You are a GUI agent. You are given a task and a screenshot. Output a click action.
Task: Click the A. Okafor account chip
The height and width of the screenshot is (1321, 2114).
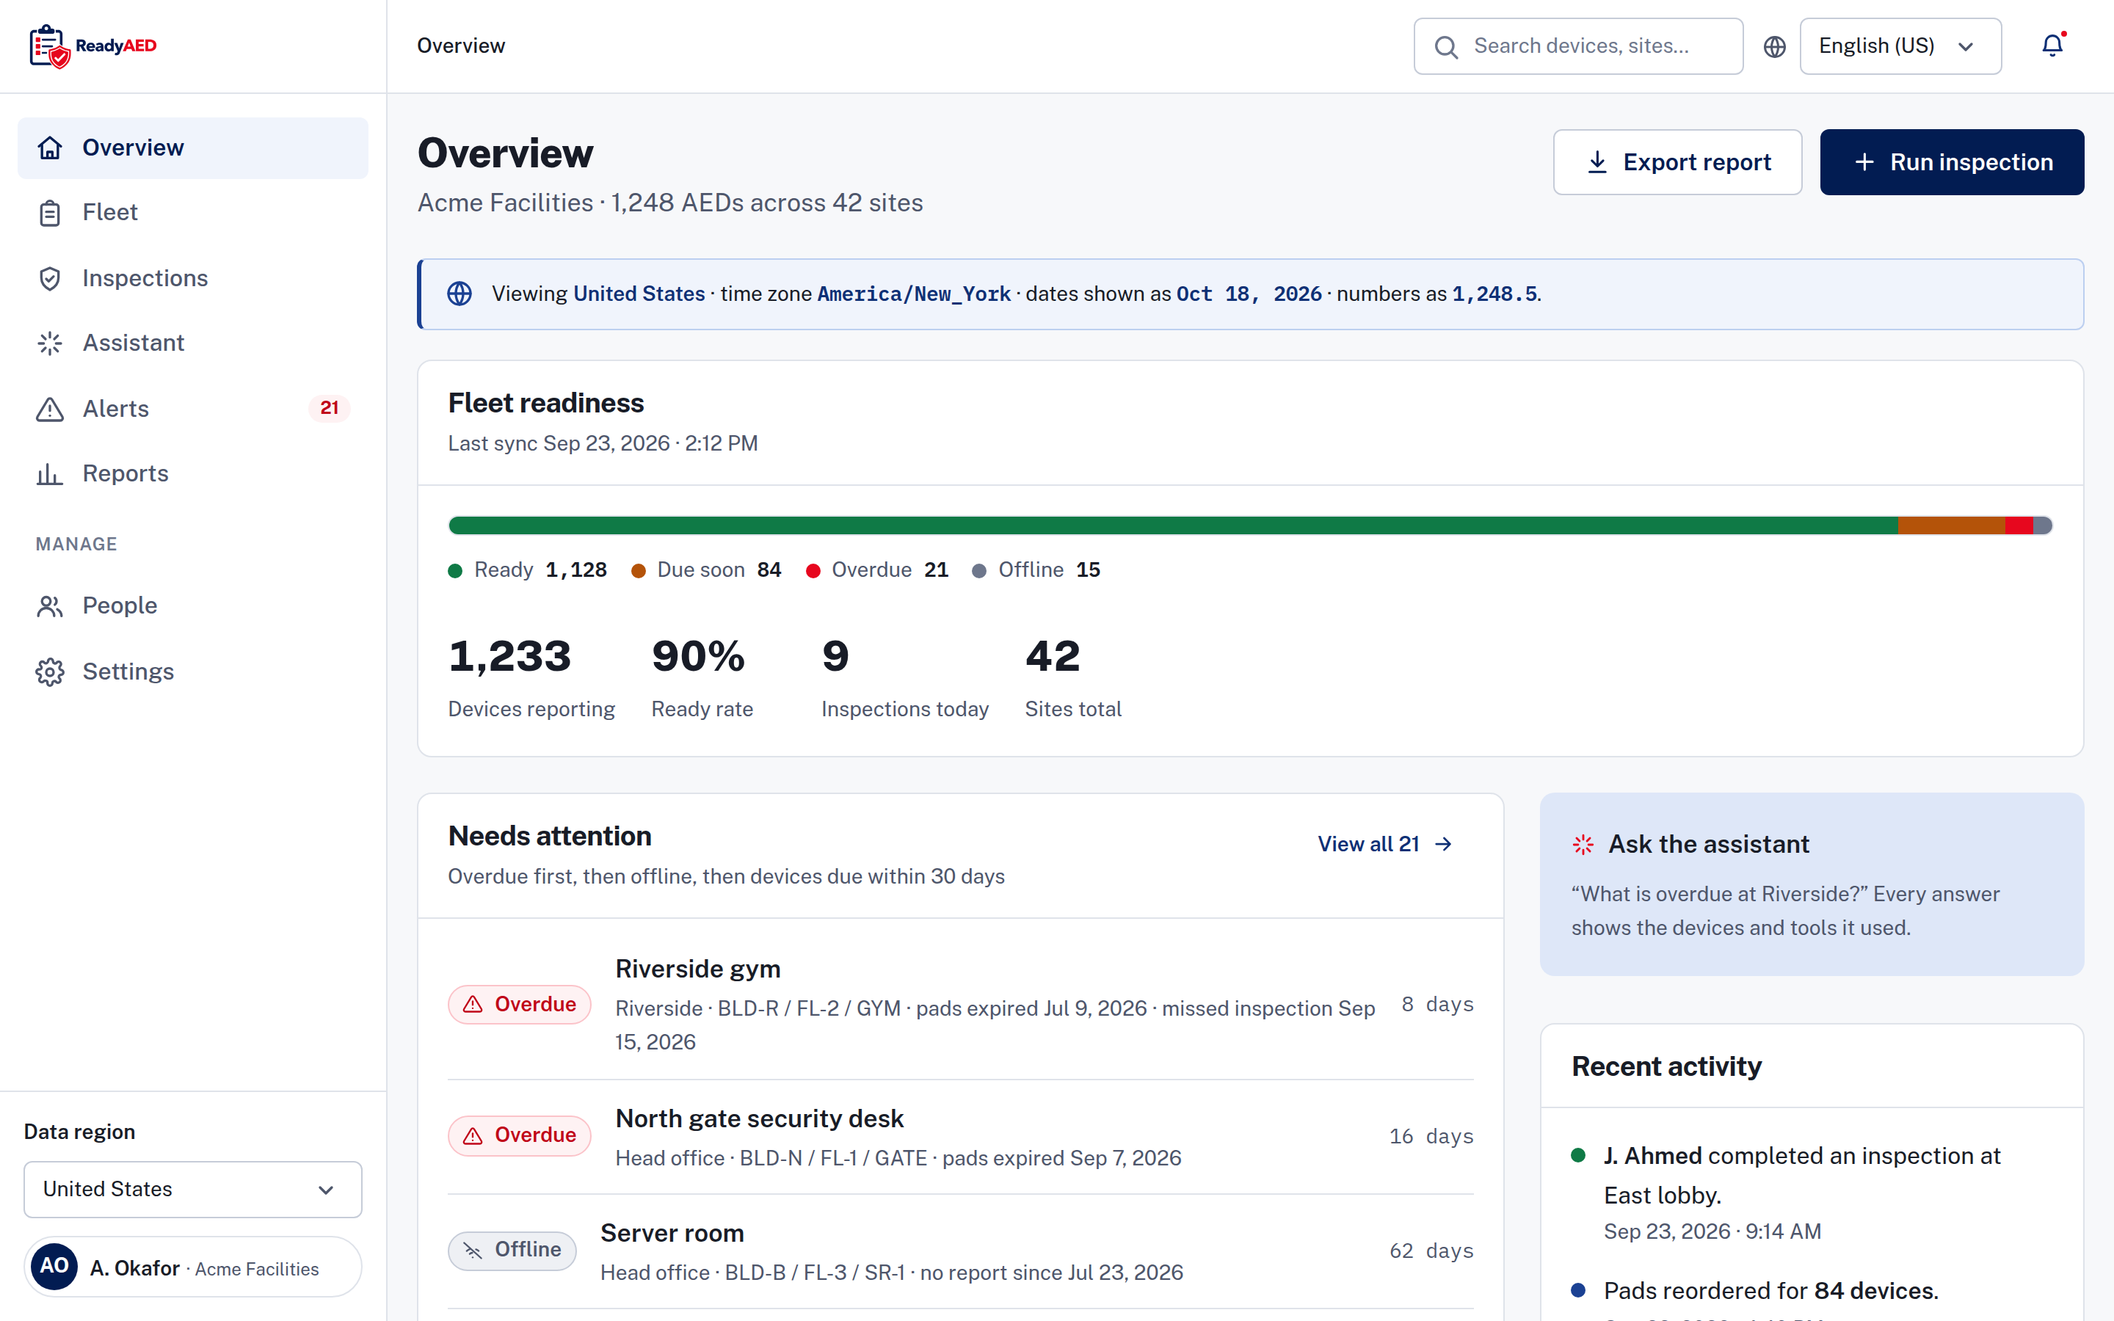pyautogui.click(x=193, y=1267)
